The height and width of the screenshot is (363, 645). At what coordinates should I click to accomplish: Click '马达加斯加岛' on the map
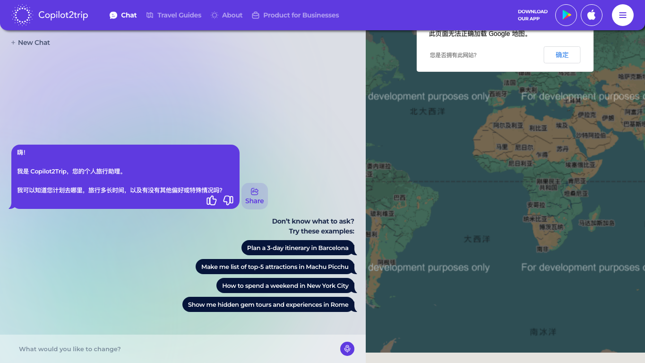(597, 223)
